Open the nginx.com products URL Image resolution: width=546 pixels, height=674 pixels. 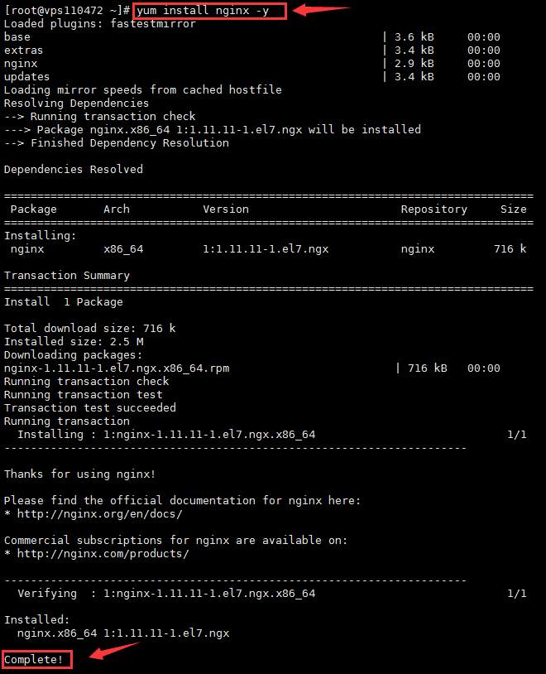pos(103,554)
